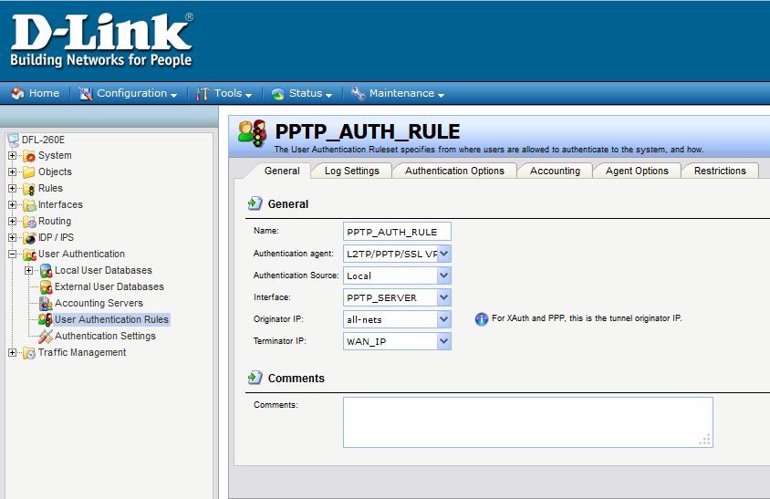Image resolution: width=770 pixels, height=499 pixels.
Task: Click the info icon beside Originator IP
Action: [x=482, y=319]
